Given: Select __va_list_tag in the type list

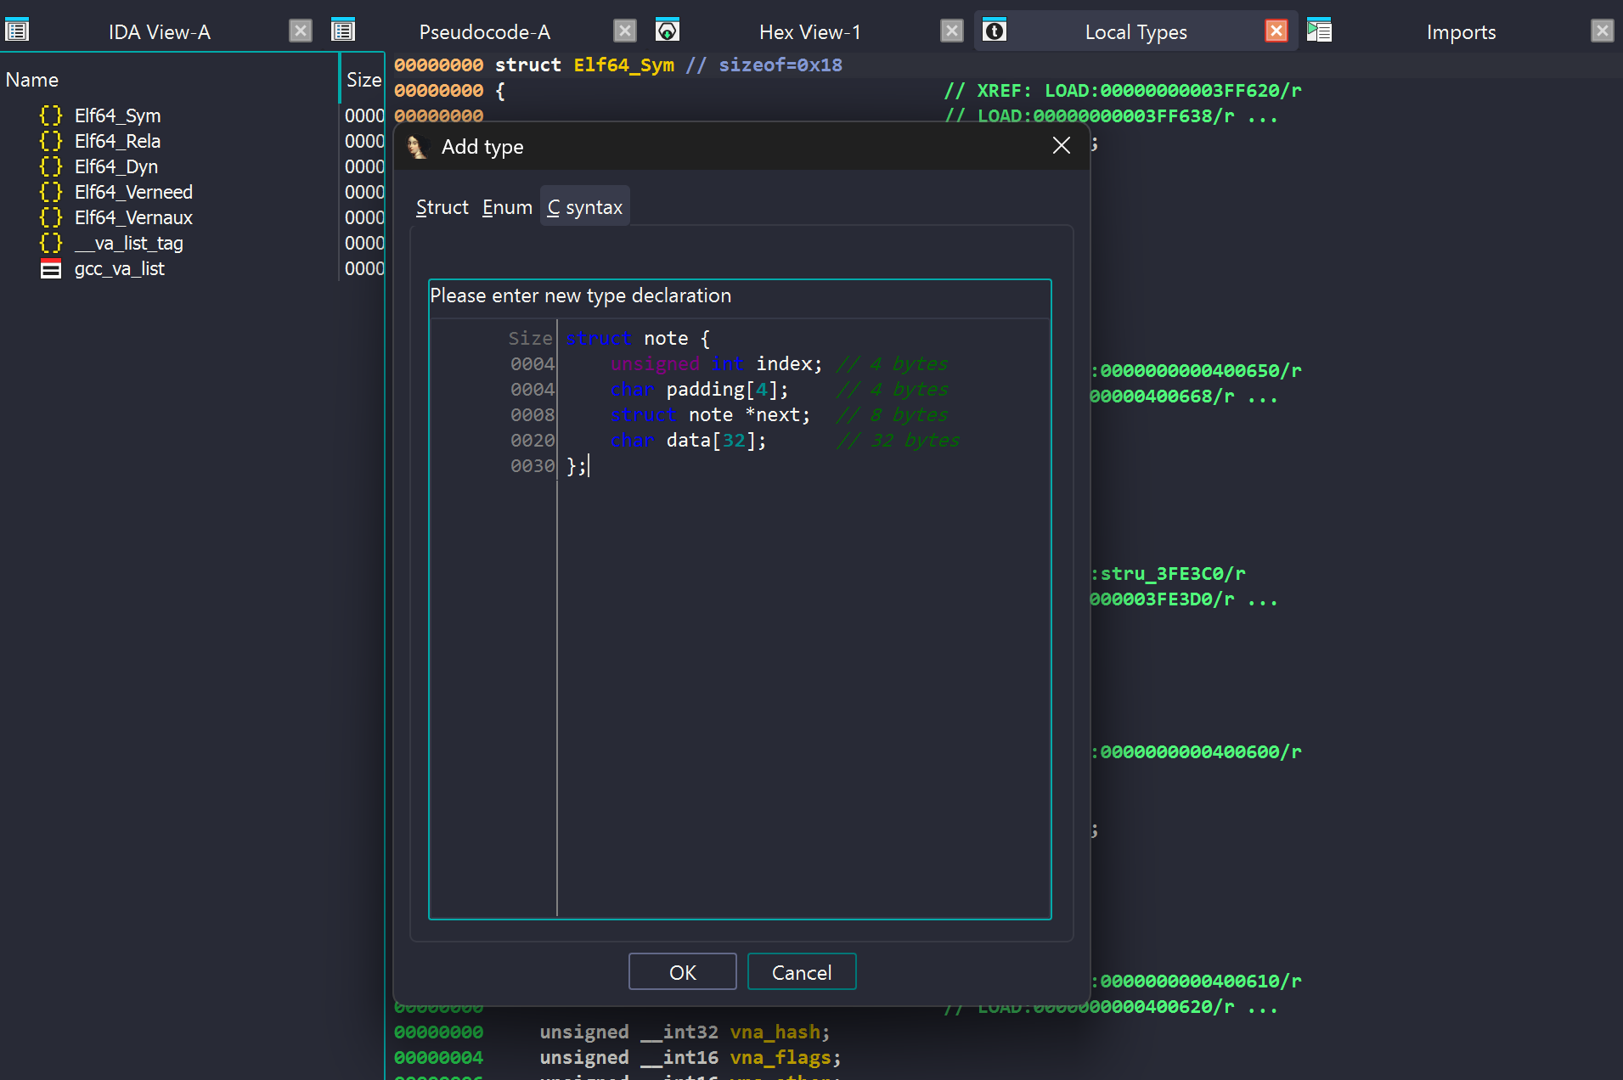Looking at the screenshot, I should coord(128,244).
